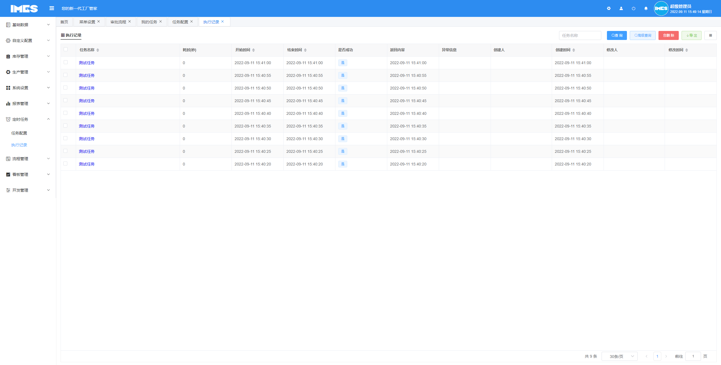
Task: Click the 是 tag in the 15:40:55 row
Action: [x=343, y=75]
